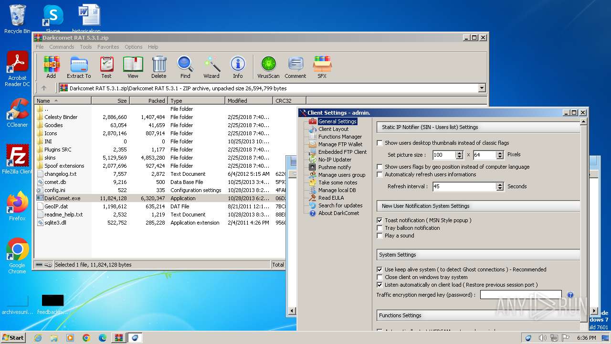Uncheck Listen automatically on client load

[x=380, y=285]
